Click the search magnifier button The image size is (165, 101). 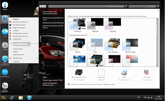158,6
